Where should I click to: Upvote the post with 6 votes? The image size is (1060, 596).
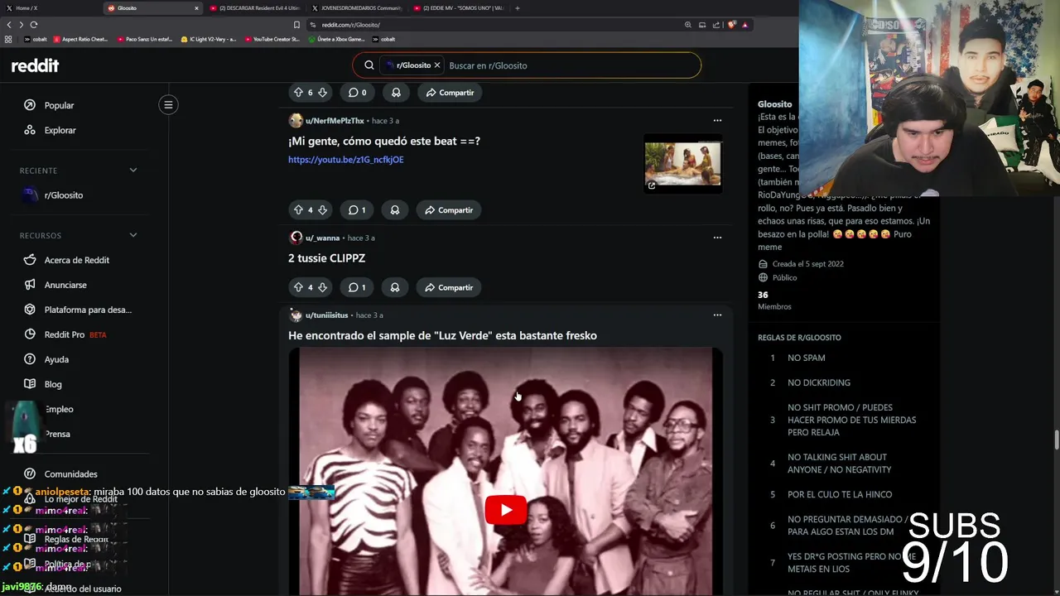tap(298, 93)
